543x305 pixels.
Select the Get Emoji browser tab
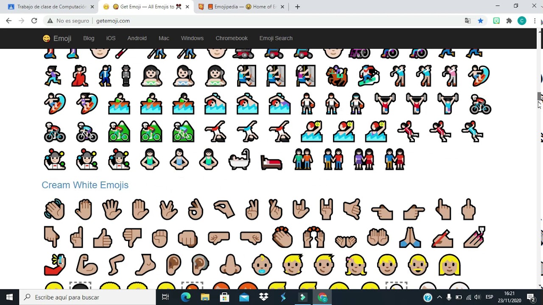tap(146, 7)
